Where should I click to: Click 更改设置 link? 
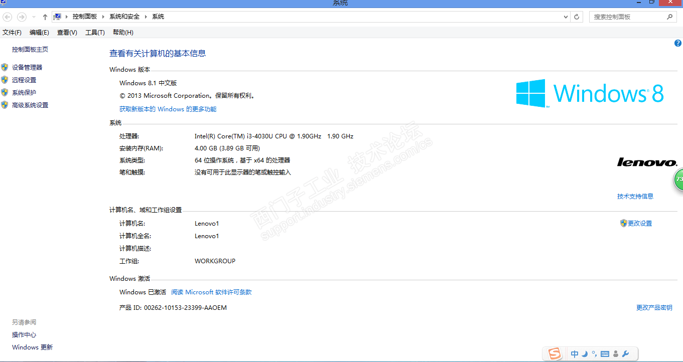click(x=640, y=223)
